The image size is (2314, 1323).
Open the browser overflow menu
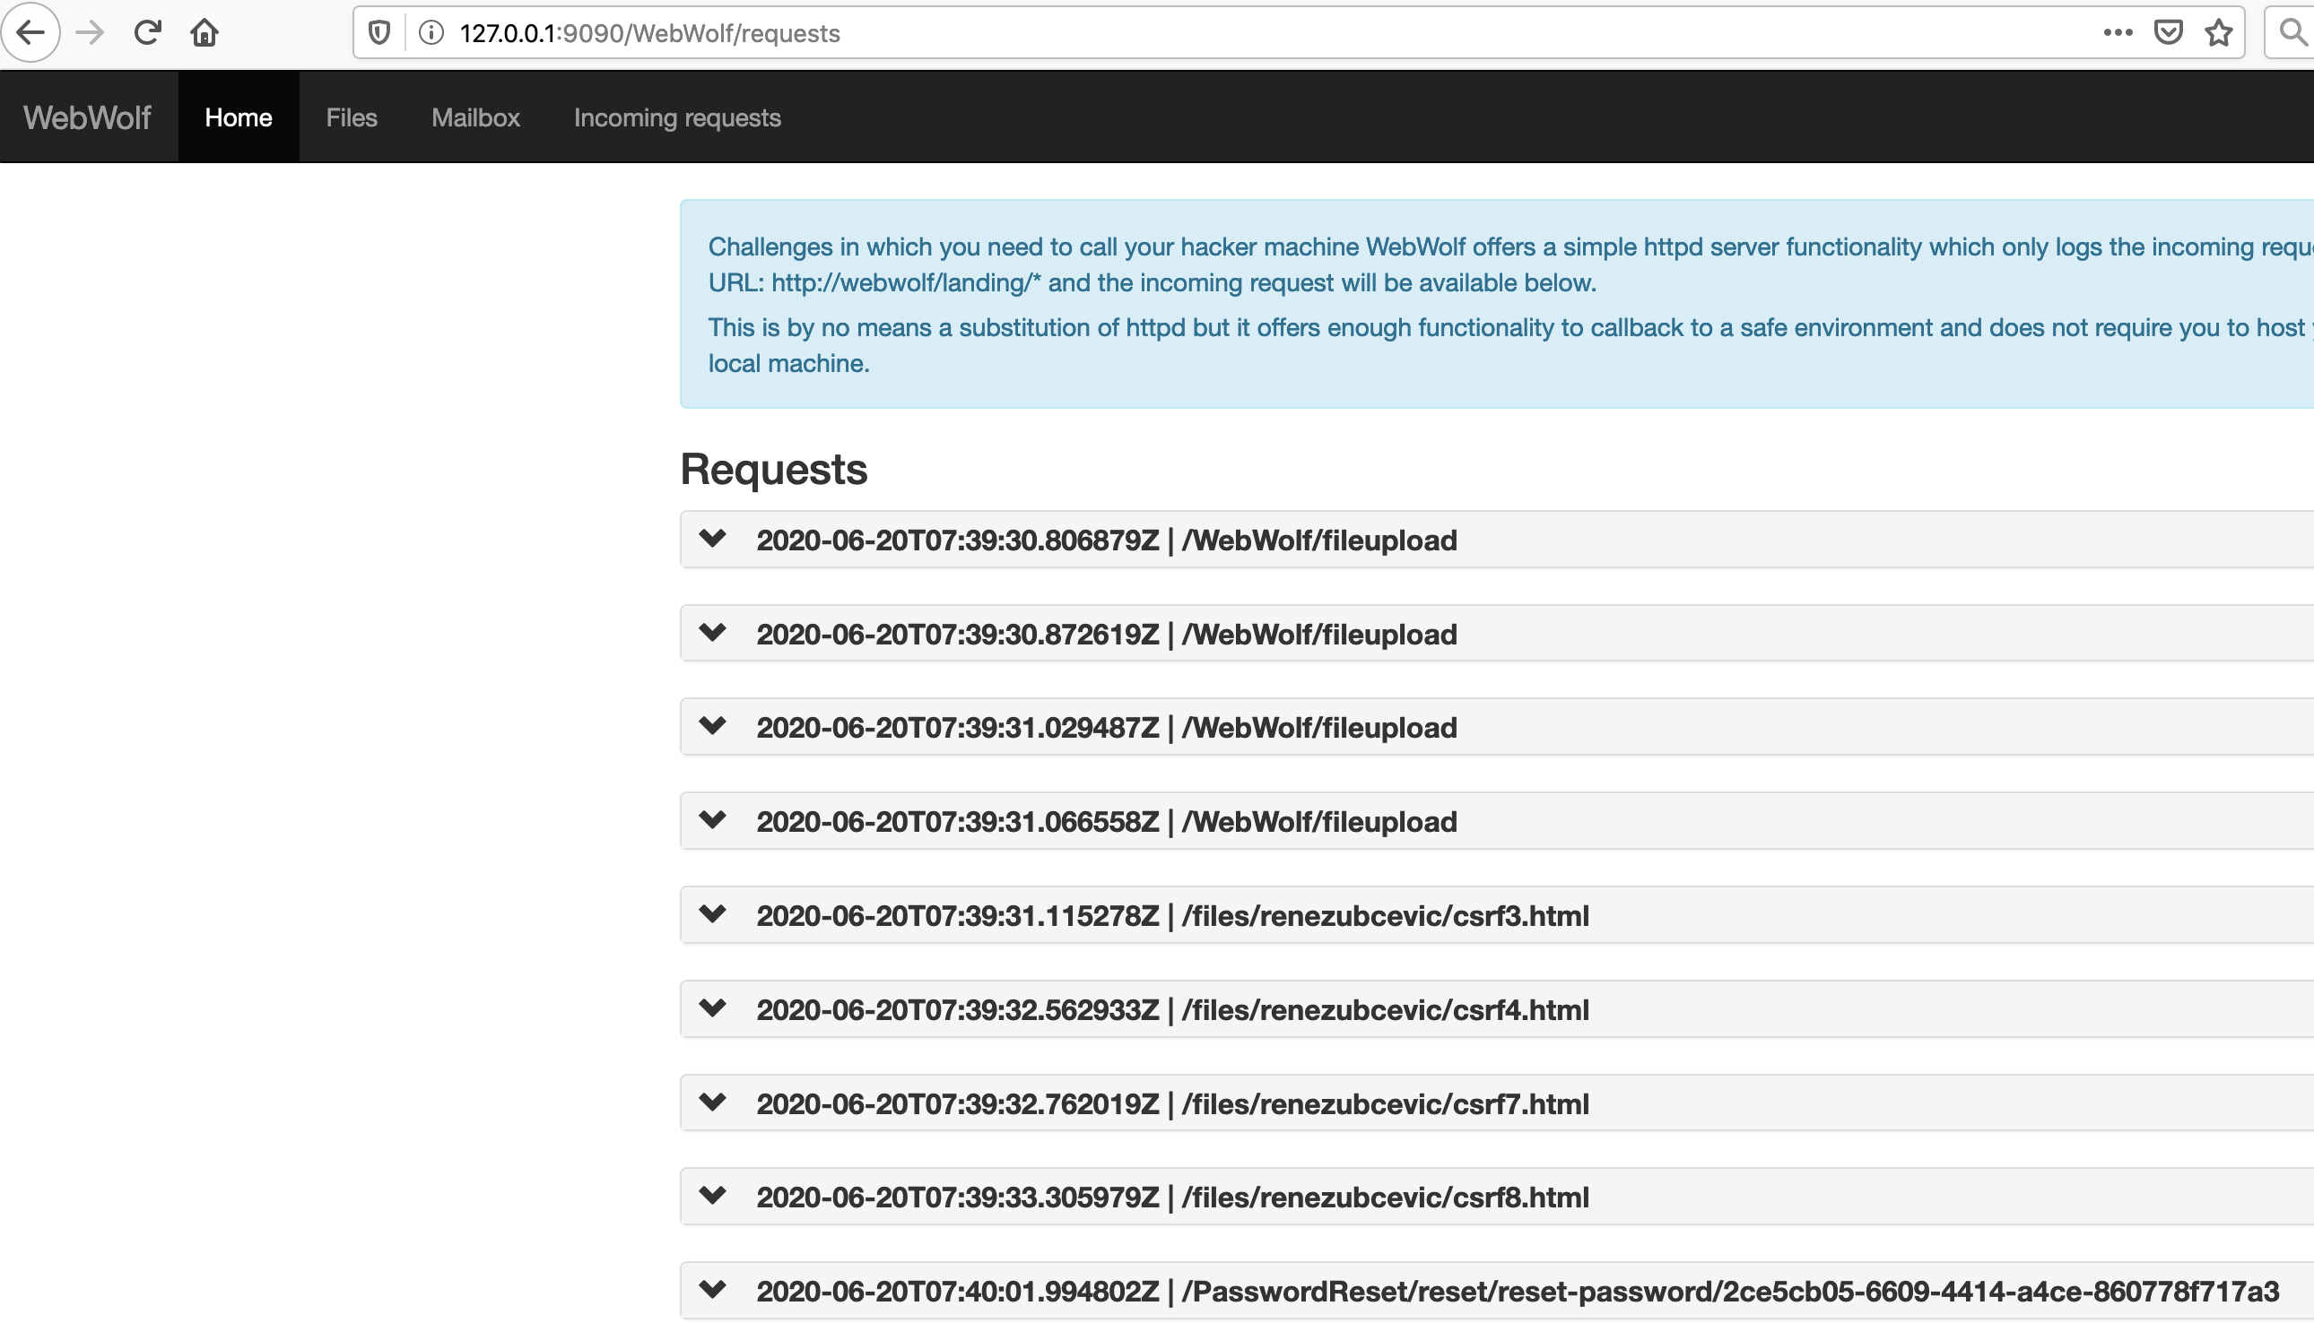click(2118, 32)
